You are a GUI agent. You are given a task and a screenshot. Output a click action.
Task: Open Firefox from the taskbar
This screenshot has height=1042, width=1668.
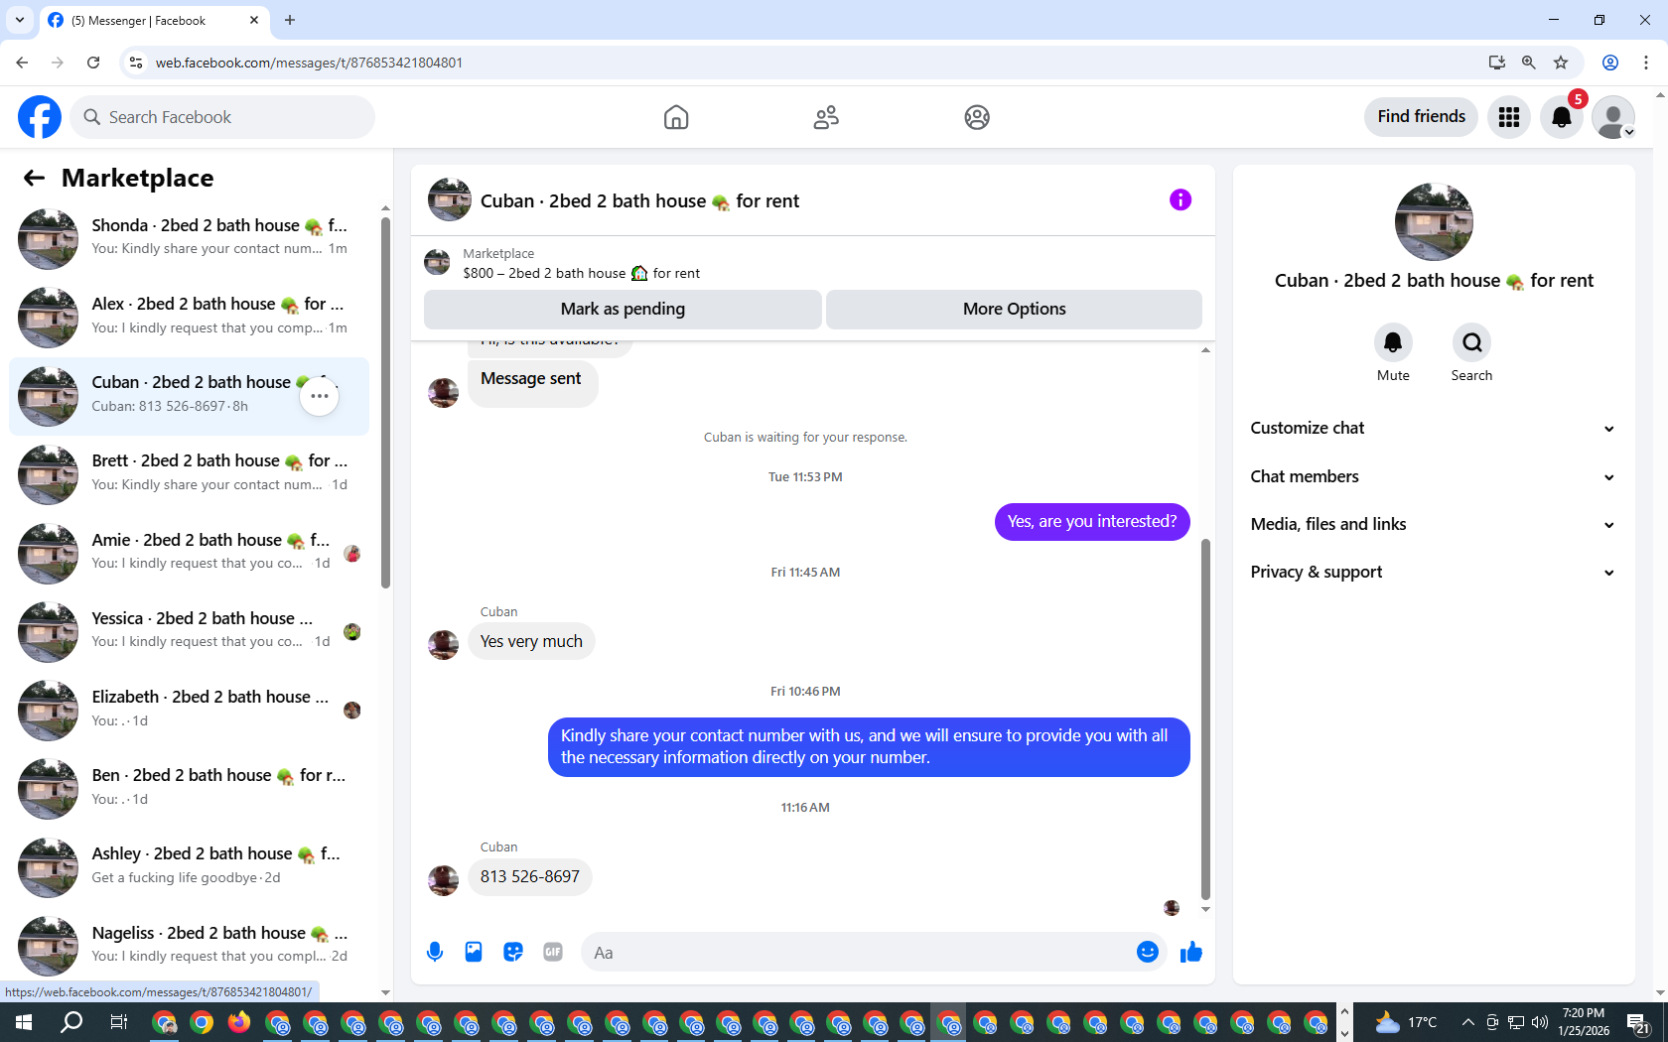click(239, 1022)
